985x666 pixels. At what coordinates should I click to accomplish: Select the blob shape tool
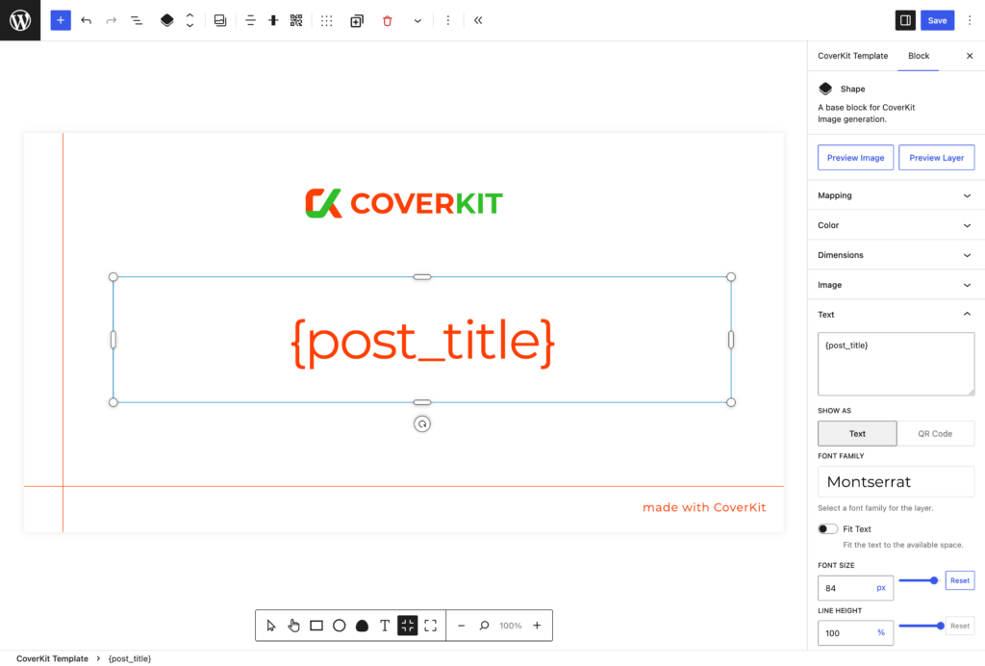coord(362,626)
